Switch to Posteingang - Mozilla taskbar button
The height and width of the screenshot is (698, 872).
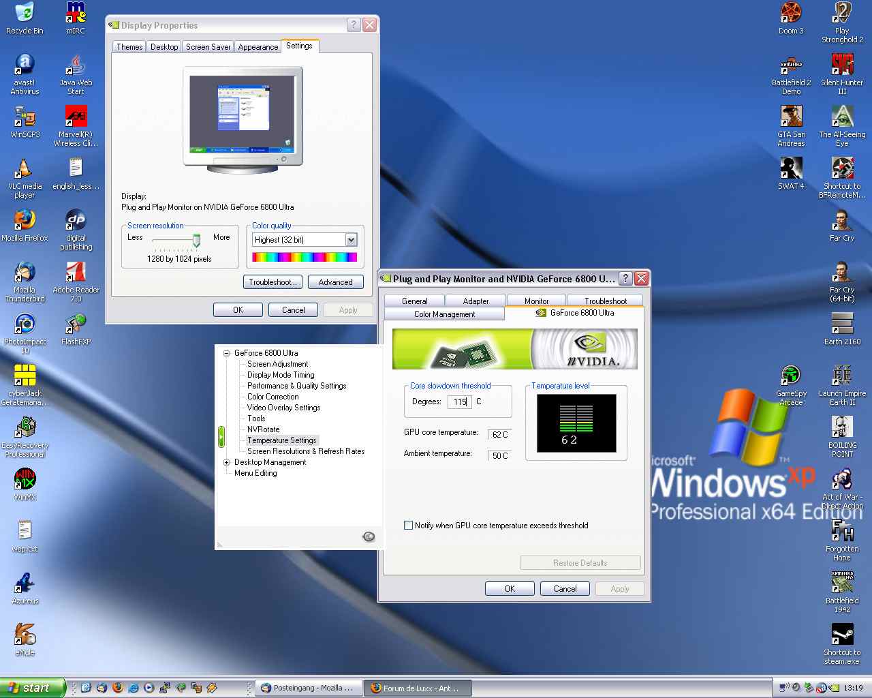309,688
